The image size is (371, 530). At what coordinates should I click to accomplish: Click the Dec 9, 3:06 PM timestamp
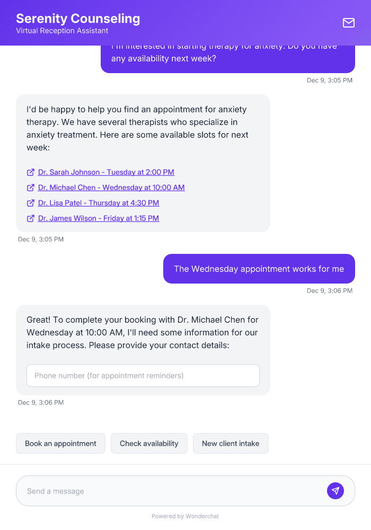[329, 290]
